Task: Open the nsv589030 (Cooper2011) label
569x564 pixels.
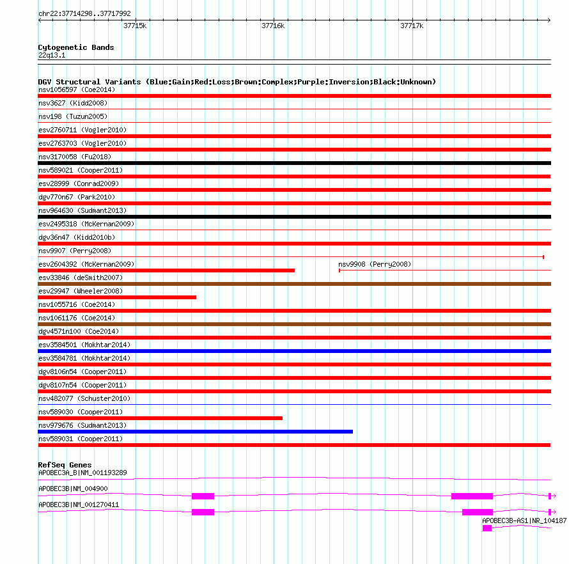Action: click(x=81, y=412)
